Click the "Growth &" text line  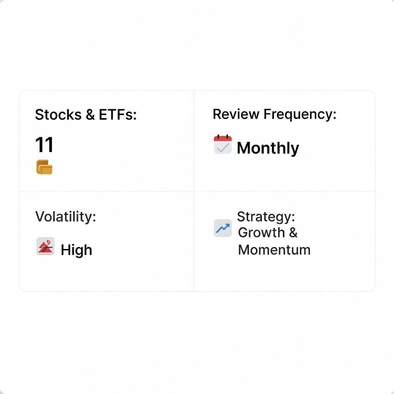click(x=268, y=233)
